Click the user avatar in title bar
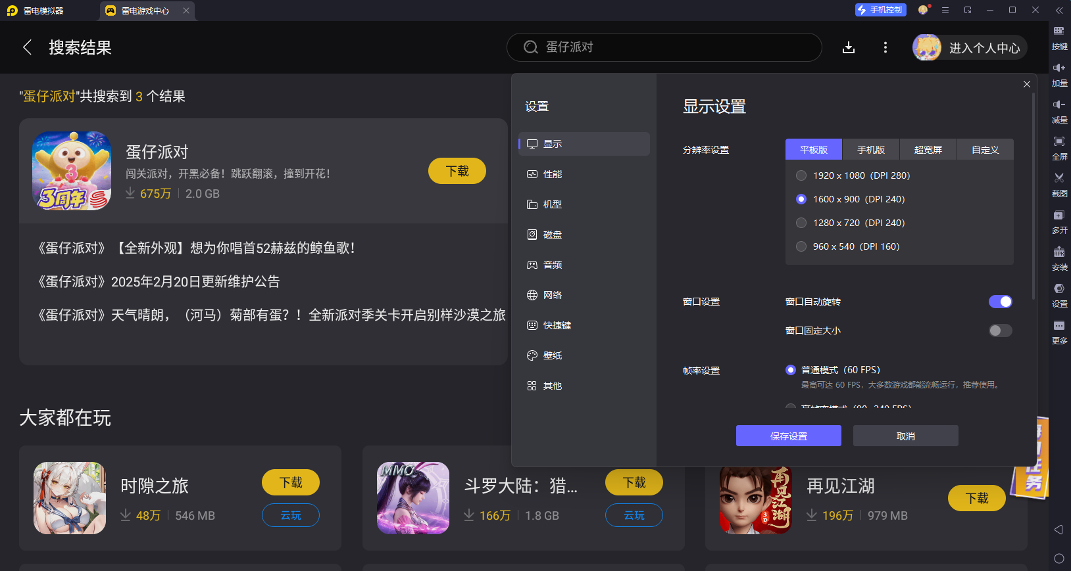 pos(924,10)
